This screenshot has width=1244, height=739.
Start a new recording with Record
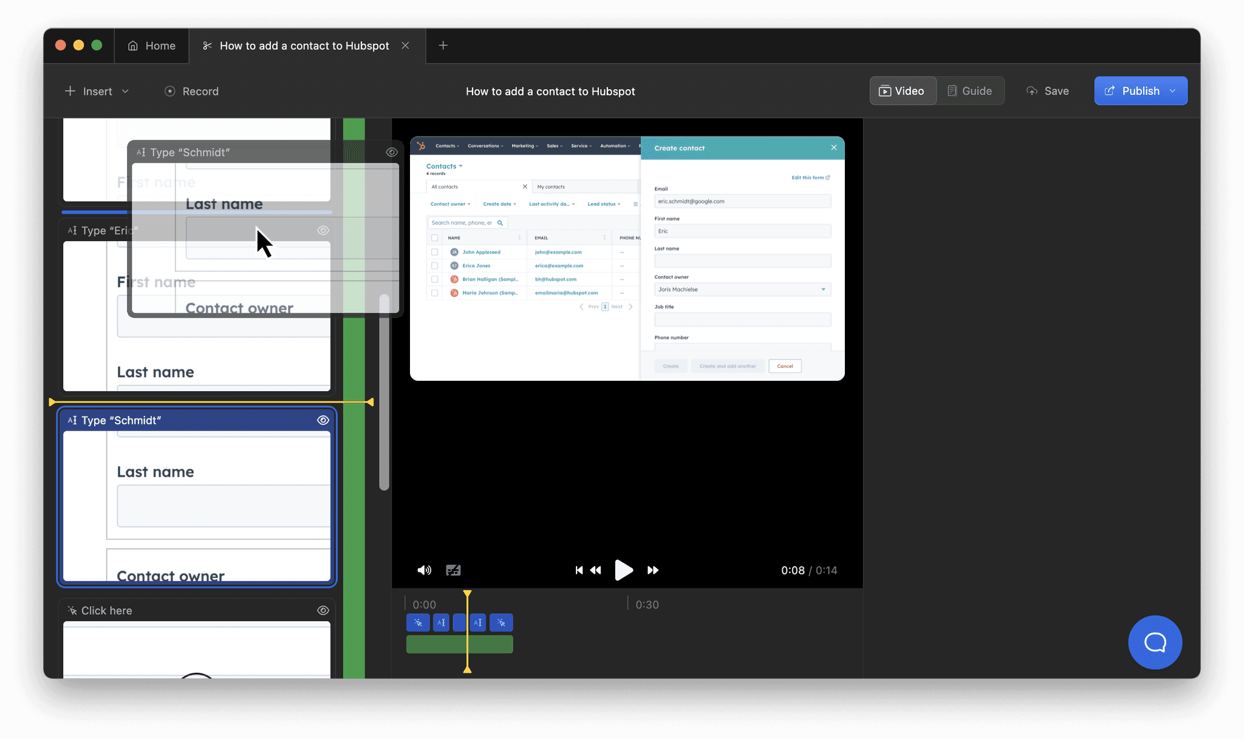191,91
